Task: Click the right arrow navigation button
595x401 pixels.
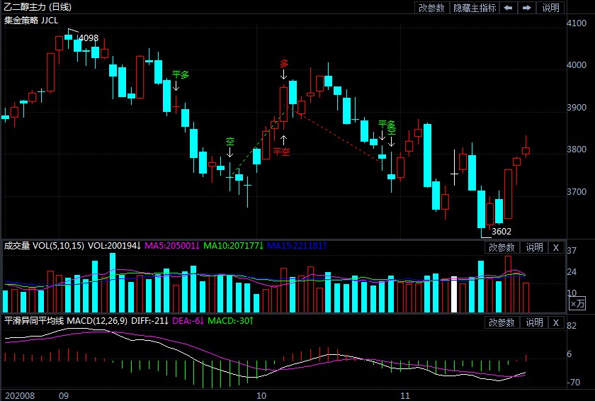Action: tap(527, 8)
